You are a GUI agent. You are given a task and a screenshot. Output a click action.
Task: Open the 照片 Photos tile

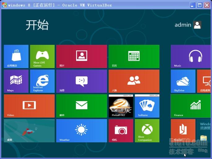(x=82, y=57)
